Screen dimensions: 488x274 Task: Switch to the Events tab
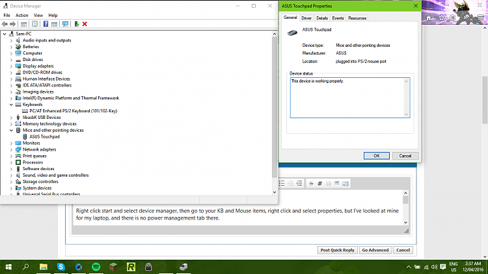[338, 18]
